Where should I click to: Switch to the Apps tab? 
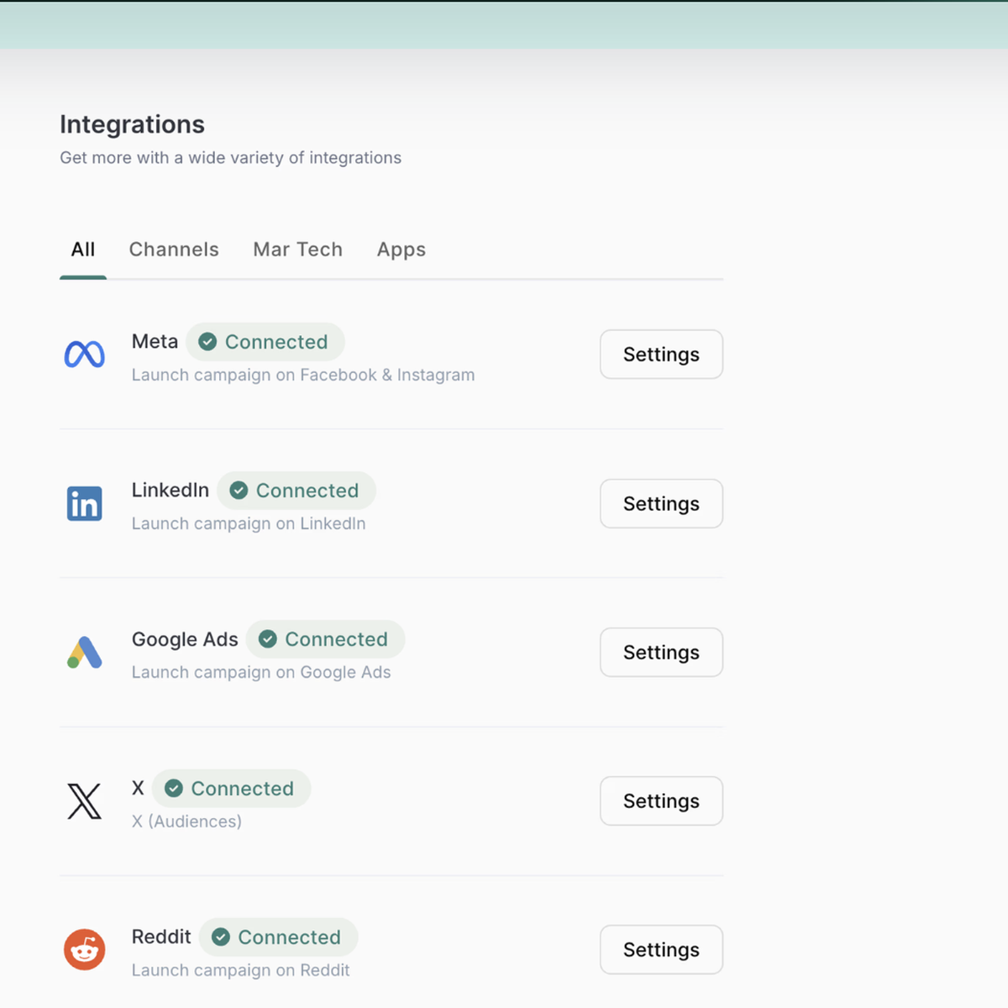402,249
